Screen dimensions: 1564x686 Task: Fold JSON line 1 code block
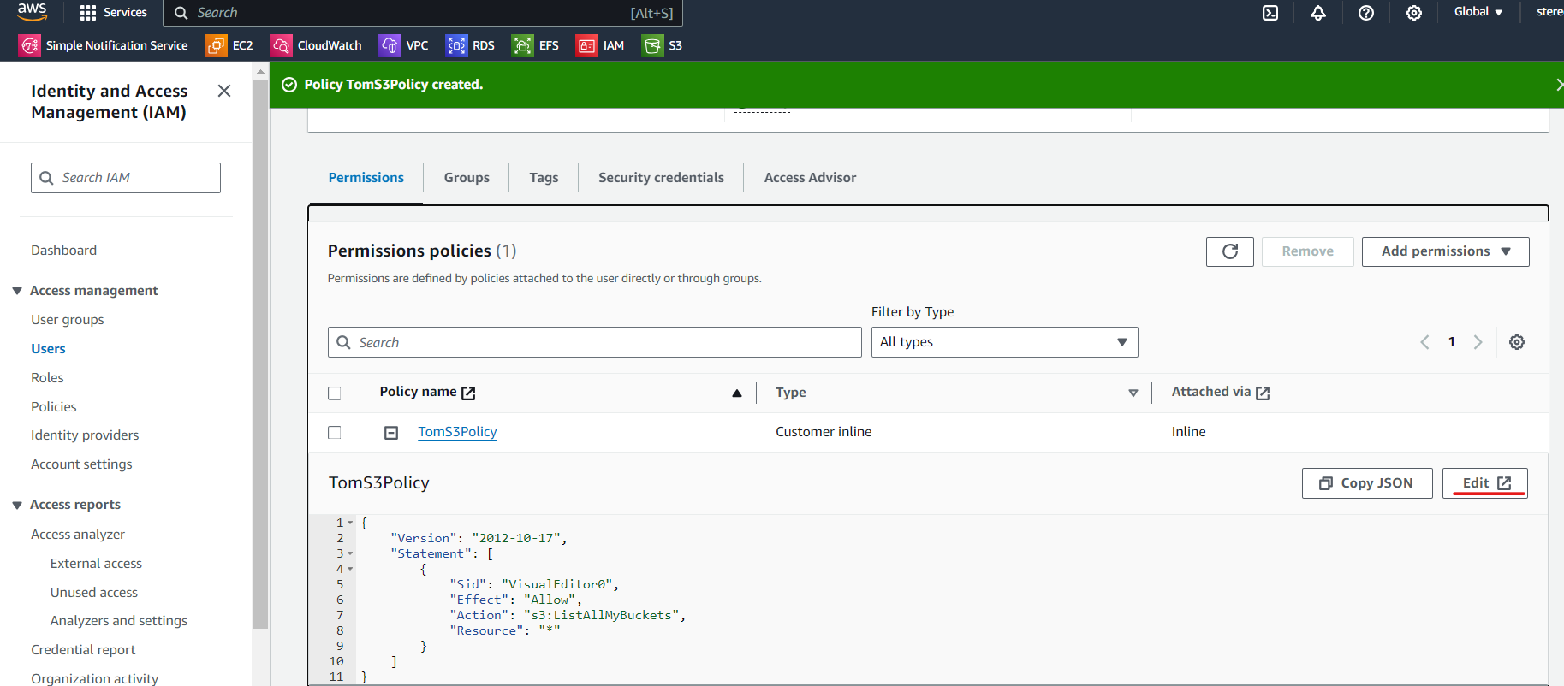click(350, 523)
